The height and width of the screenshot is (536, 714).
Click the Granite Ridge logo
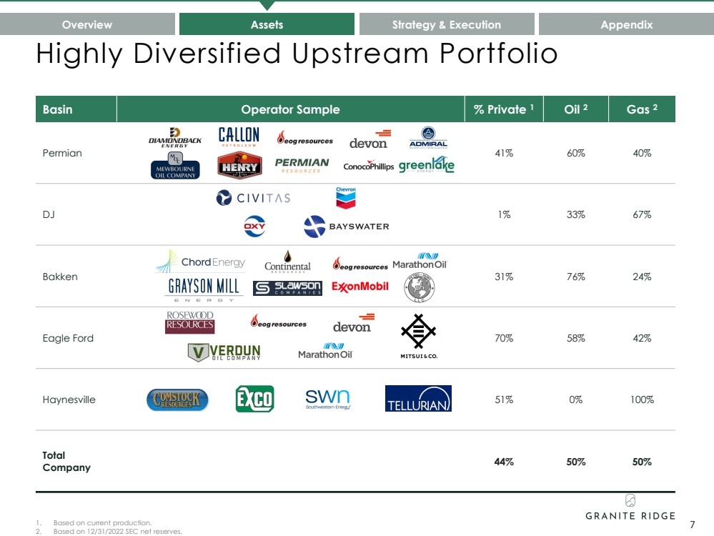click(630, 507)
